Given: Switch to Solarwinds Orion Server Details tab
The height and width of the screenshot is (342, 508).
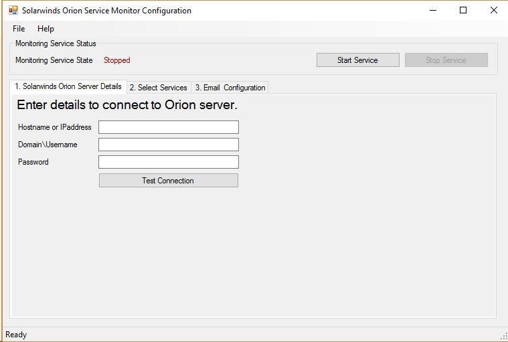Looking at the screenshot, I should tap(68, 86).
